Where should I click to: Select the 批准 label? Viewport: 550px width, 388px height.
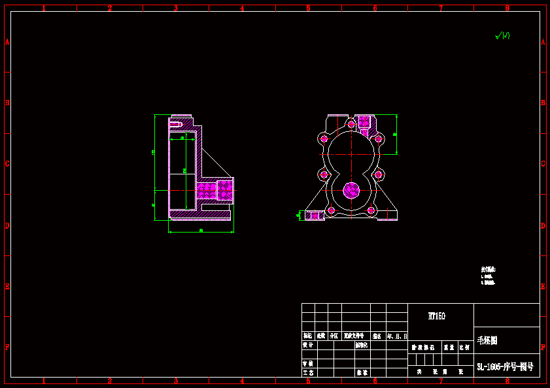362,372
